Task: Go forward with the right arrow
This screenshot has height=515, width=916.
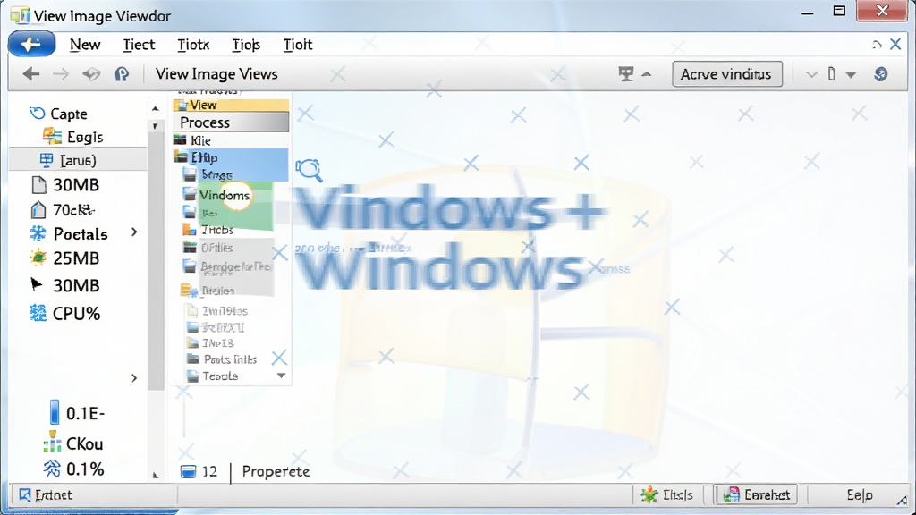Action: coord(61,73)
